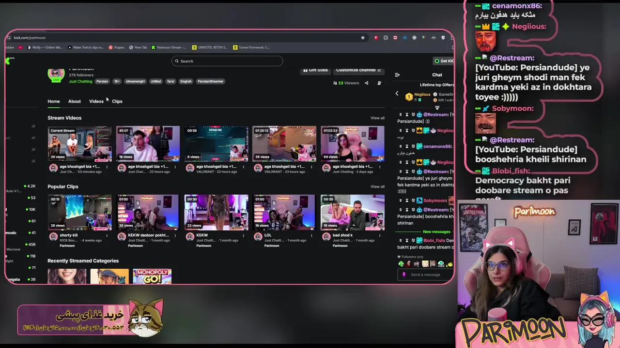
Task: Click Blobi_fish username in chat
Action: coord(434,241)
